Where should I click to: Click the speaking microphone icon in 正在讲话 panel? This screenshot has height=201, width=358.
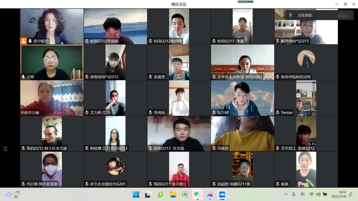pyautogui.click(x=290, y=15)
